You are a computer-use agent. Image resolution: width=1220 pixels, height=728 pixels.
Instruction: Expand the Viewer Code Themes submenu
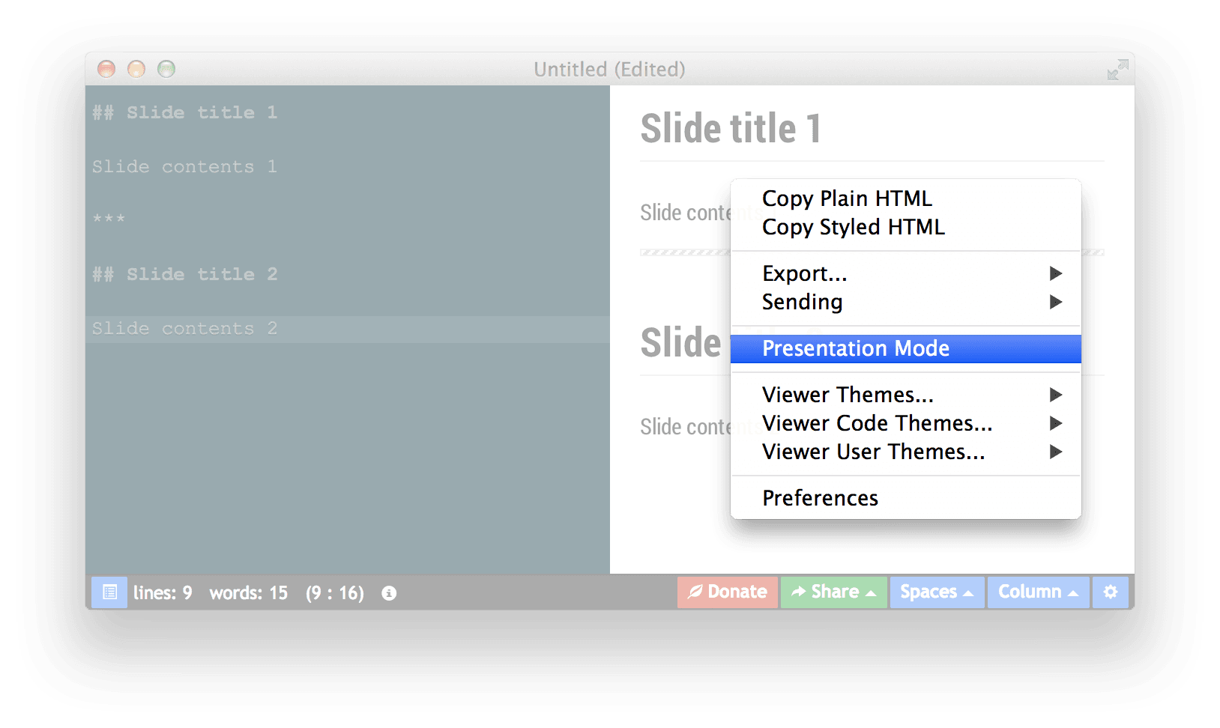(877, 423)
